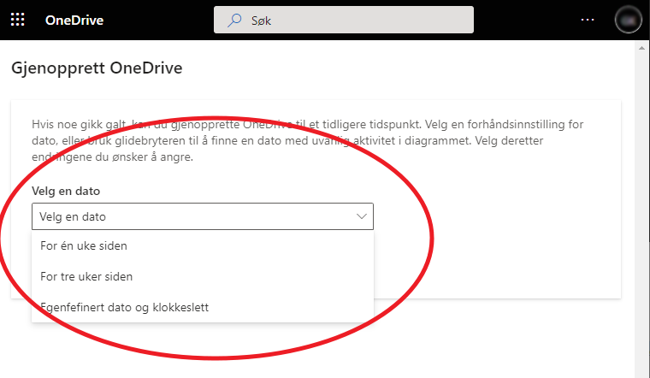Select For én uke siden option
The image size is (650, 378).
[203, 245]
